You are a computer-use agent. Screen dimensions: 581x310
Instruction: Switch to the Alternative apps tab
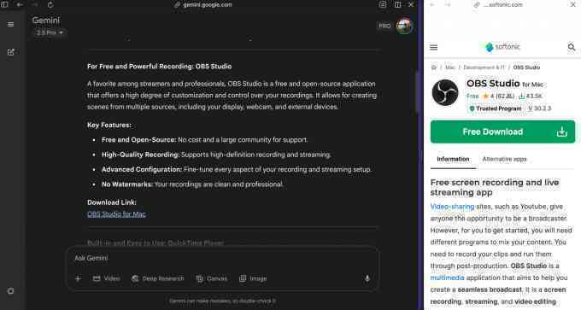coord(504,159)
